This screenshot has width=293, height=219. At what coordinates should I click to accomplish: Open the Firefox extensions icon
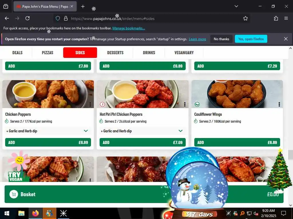tap(276, 18)
